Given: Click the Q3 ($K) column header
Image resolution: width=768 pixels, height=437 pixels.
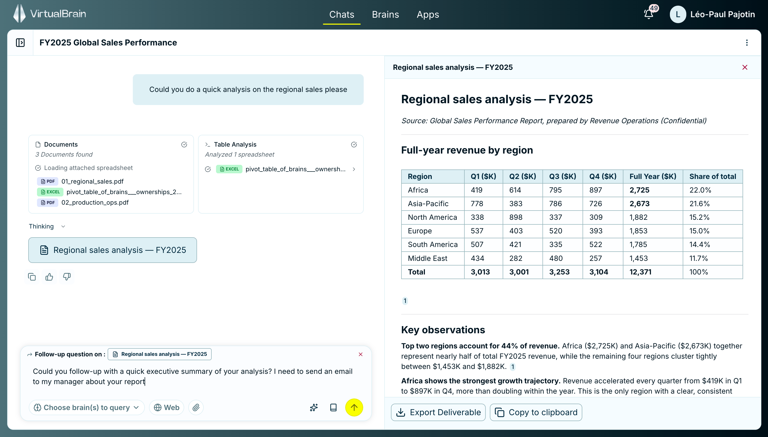Looking at the screenshot, I should click(x=562, y=176).
